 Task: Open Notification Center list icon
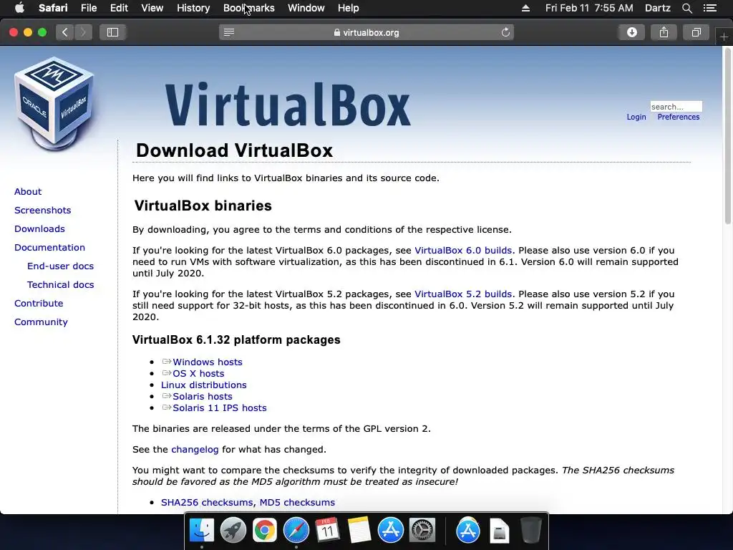(709, 8)
